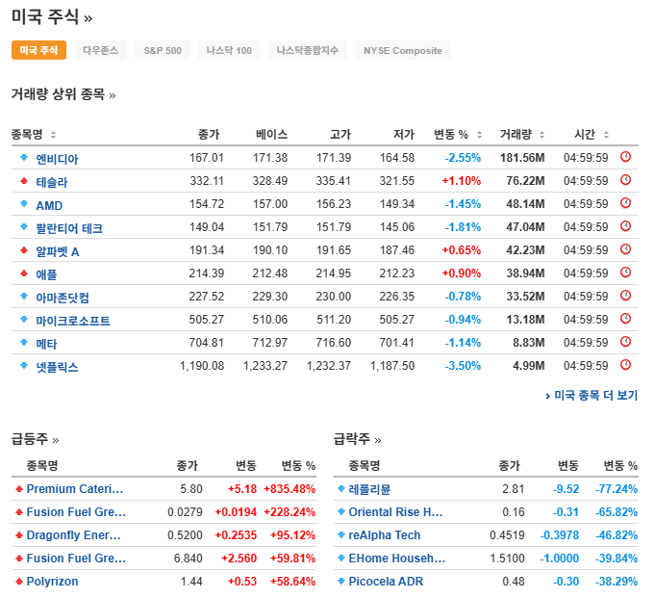This screenshot has height=598, width=654.
Task: Click the 181.56M volume value
Action: click(x=522, y=157)
